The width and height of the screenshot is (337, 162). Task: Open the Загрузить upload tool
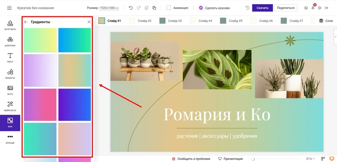tap(10, 25)
